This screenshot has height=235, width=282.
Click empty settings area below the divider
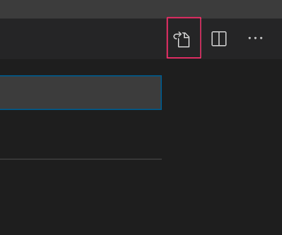tap(81, 197)
